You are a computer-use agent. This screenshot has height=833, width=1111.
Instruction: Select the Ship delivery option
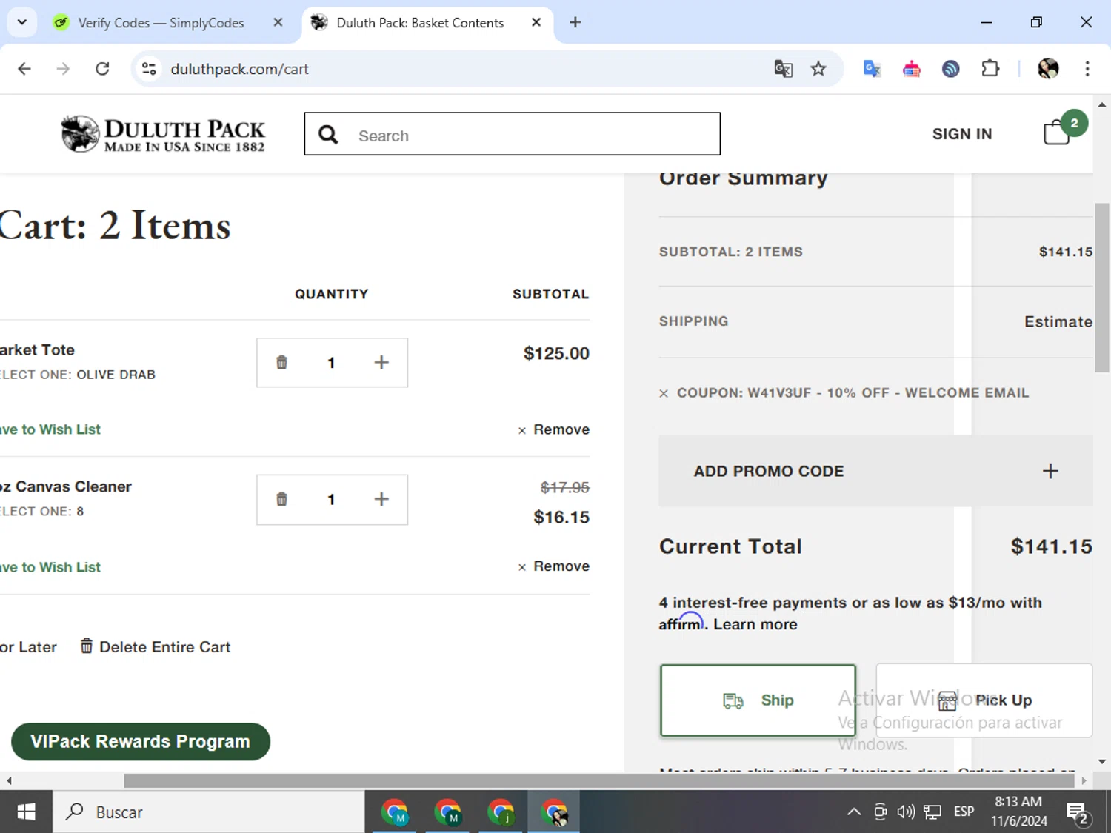[x=758, y=700]
